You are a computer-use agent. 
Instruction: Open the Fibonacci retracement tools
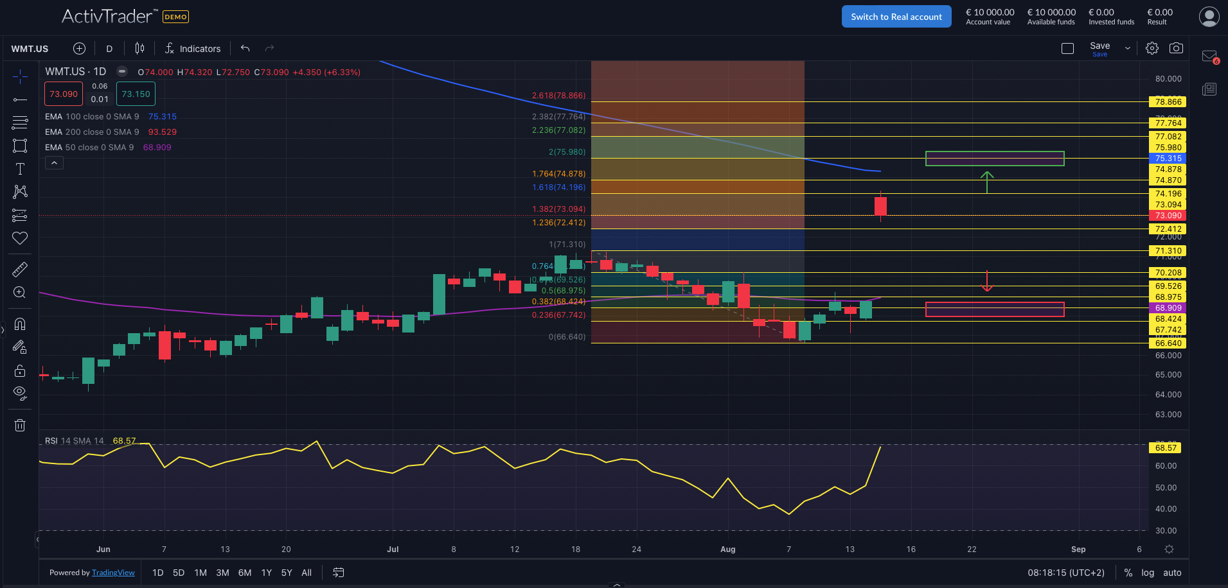(20, 122)
